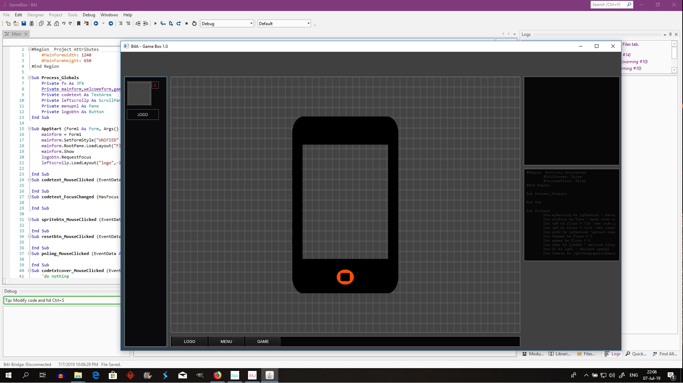The height and width of the screenshot is (383, 683).
Task: Open the Project menu
Action: pyautogui.click(x=55, y=15)
